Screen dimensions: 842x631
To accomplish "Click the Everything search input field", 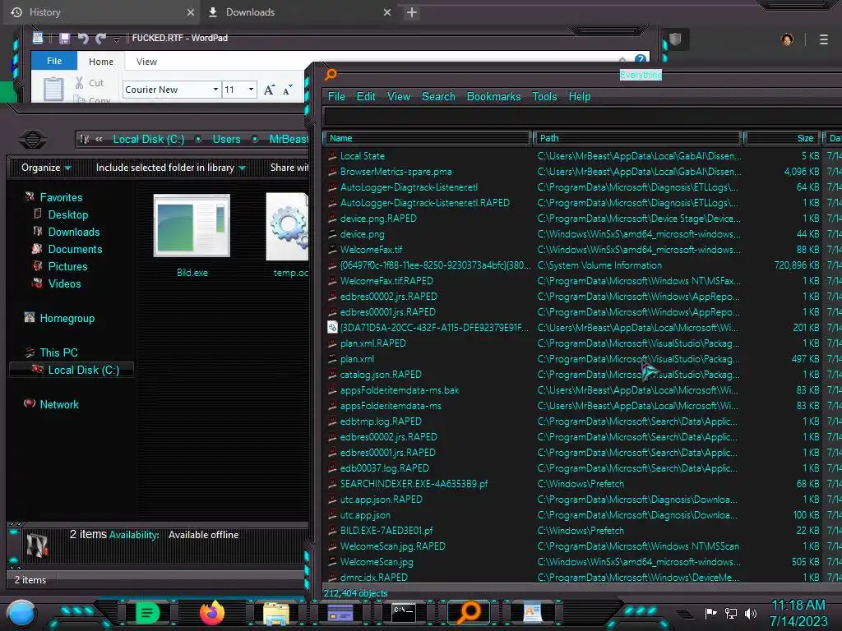I will (x=583, y=117).
